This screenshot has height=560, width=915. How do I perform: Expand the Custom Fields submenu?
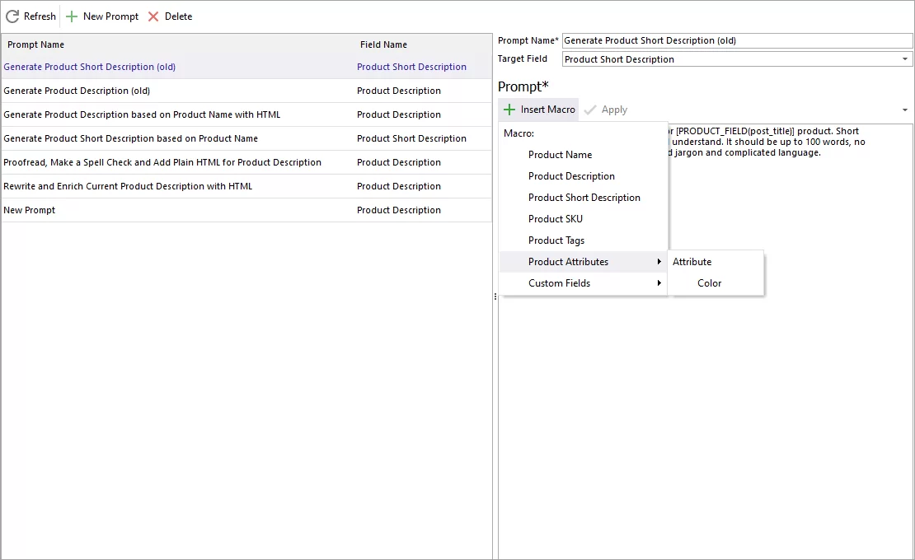pos(559,282)
